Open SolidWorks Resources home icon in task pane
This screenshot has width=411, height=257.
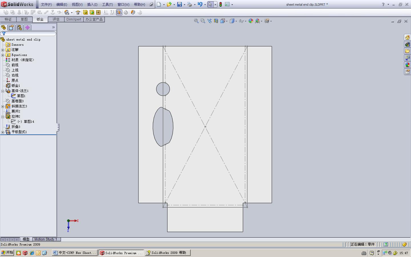click(x=407, y=37)
